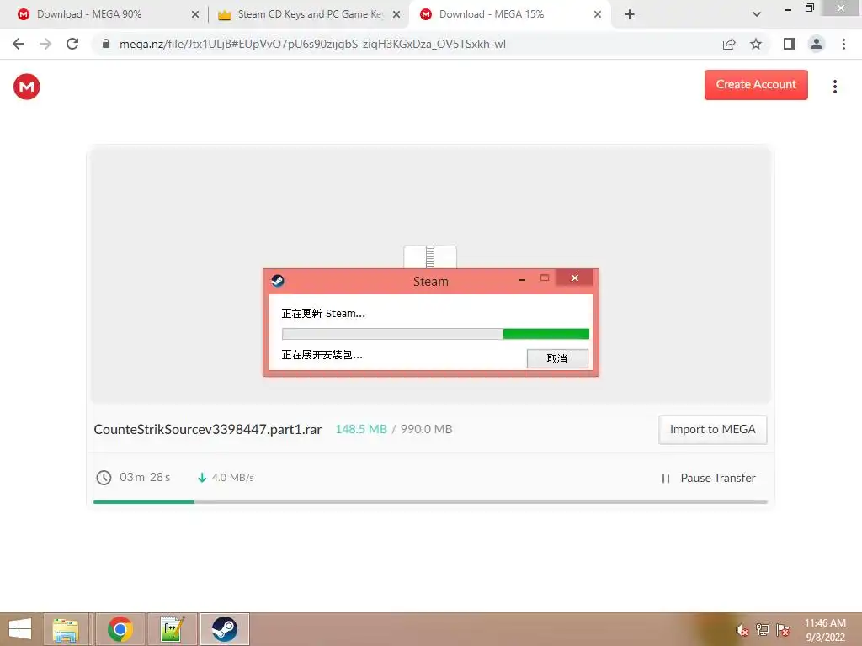
Task: Share this page icon
Action: point(729,44)
